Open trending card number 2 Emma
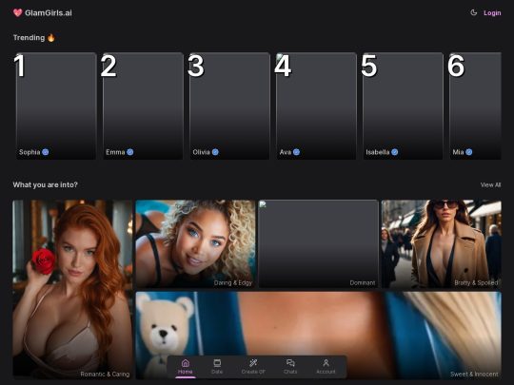514x385 pixels. 143,106
